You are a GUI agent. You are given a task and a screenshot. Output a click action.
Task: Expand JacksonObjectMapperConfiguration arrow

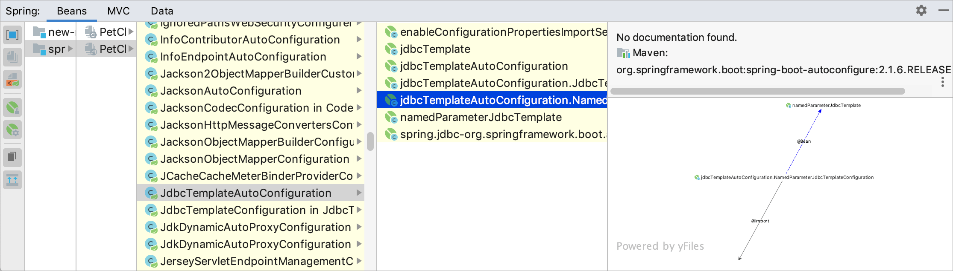359,159
